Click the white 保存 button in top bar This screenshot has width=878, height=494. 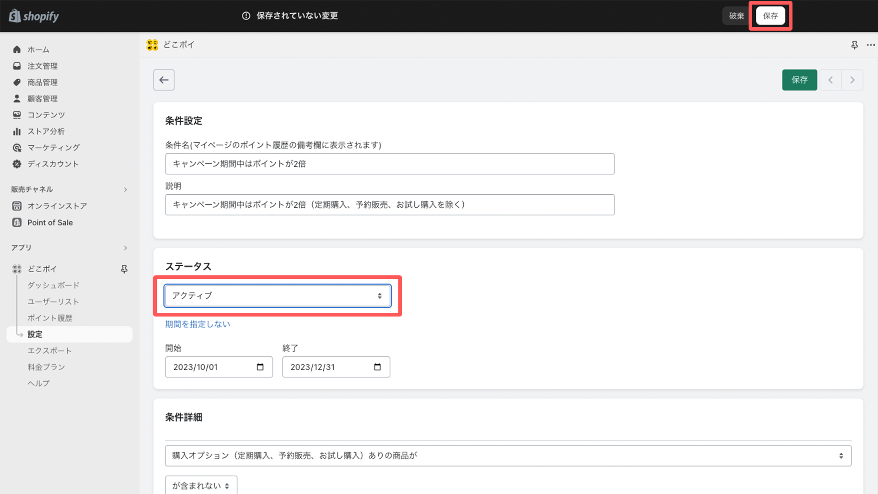point(770,16)
